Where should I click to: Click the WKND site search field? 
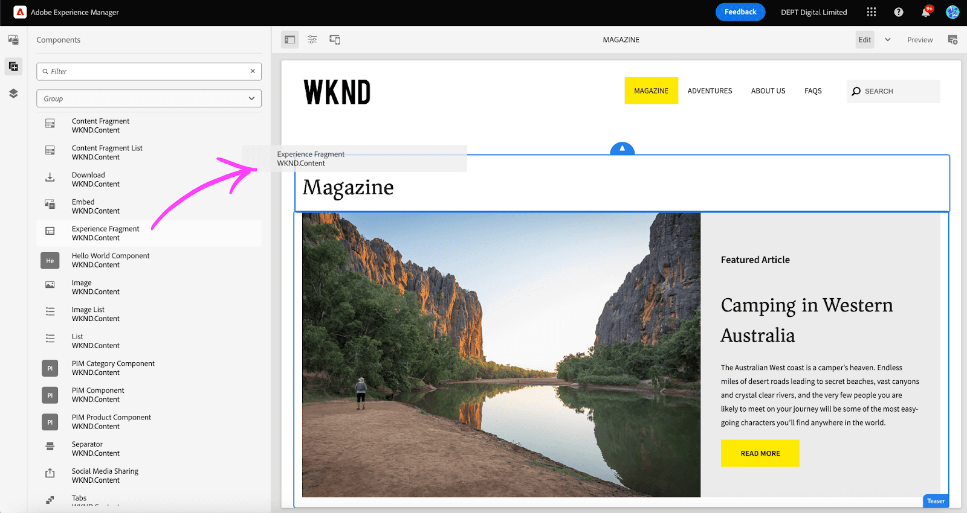[893, 92]
